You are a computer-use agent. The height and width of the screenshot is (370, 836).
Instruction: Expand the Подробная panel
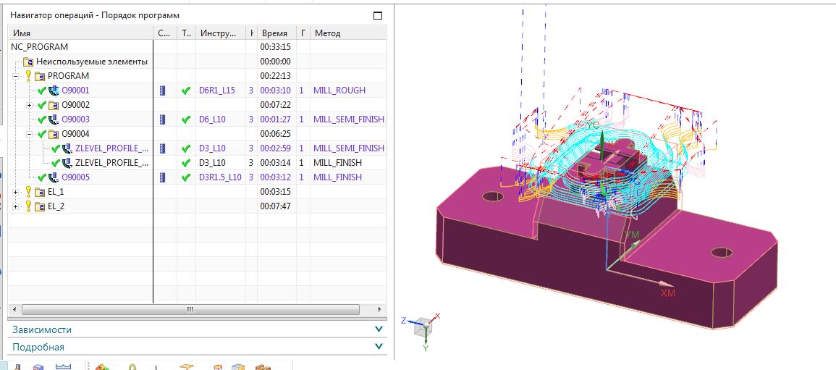coord(379,347)
